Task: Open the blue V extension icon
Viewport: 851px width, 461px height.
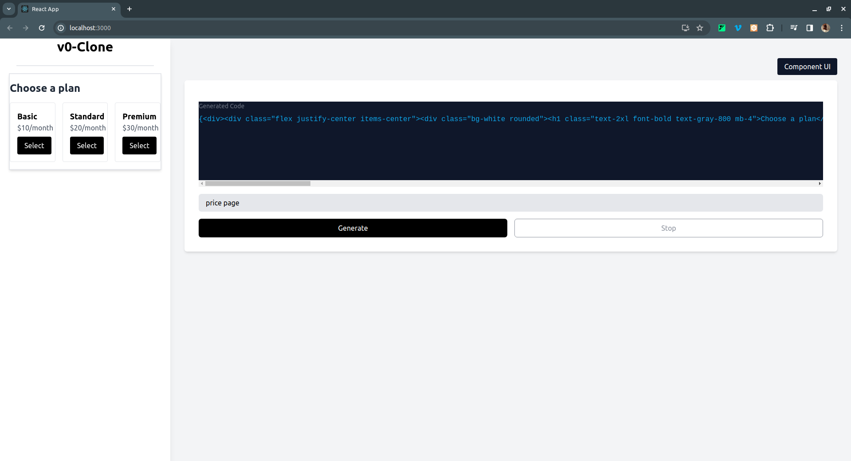Action: pyautogui.click(x=738, y=28)
